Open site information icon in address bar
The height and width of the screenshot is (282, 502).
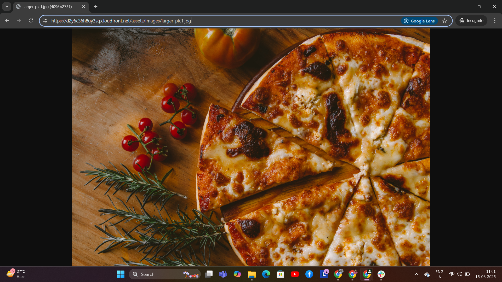pyautogui.click(x=45, y=21)
